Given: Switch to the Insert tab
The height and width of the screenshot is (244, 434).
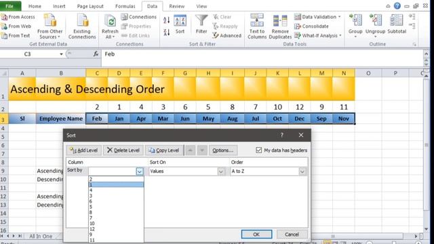Looking at the screenshot, I should [x=59, y=6].
